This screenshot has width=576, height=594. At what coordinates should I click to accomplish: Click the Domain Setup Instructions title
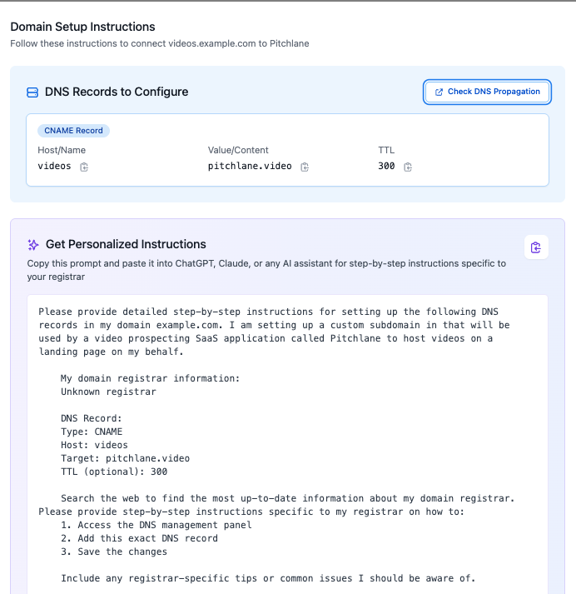tap(82, 27)
